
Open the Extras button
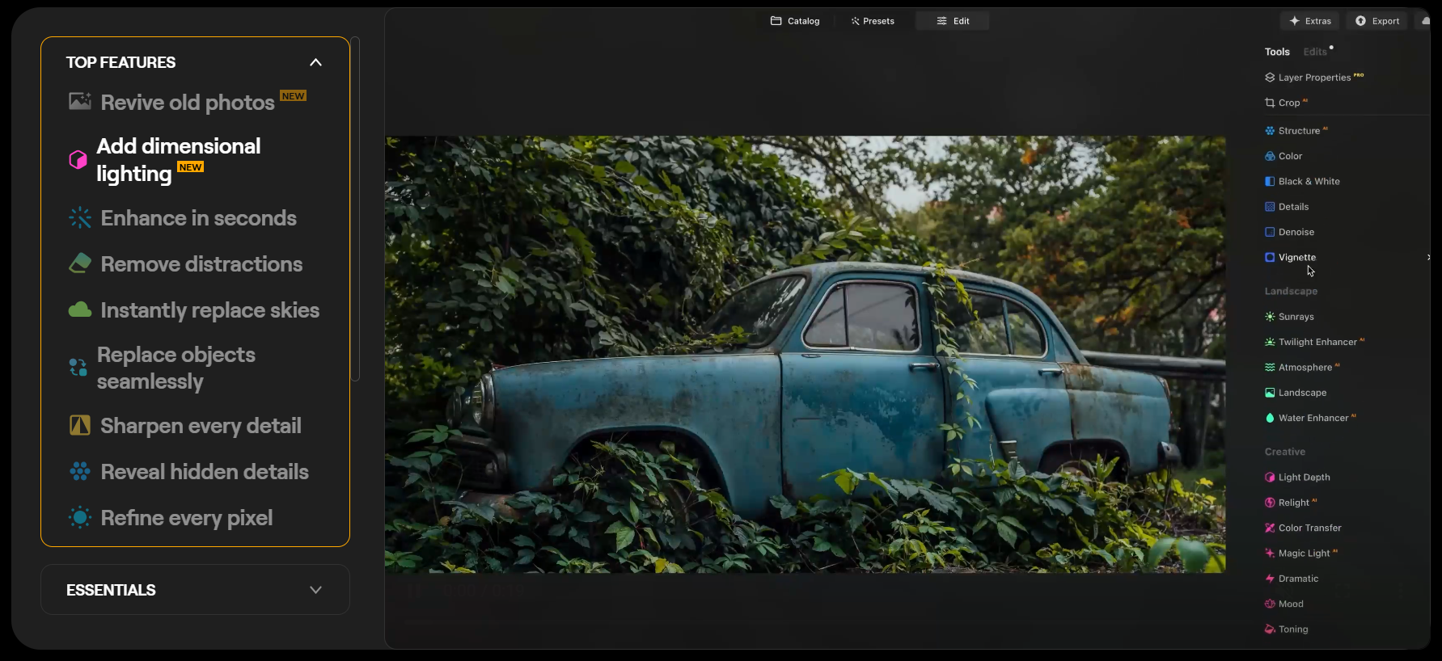click(x=1310, y=21)
